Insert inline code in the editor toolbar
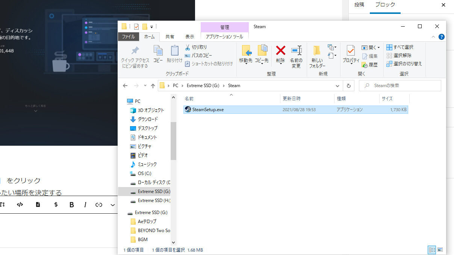 coord(20,205)
